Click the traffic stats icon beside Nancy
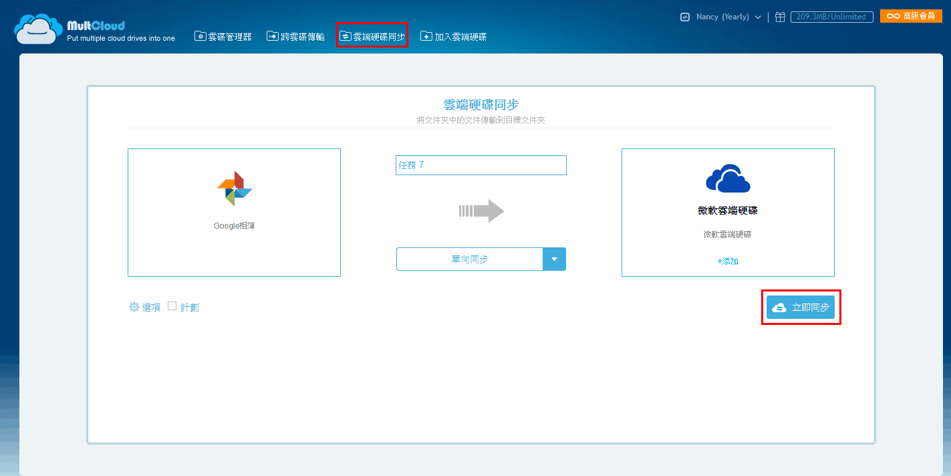Screen dimensions: 951x476 pyautogui.click(x=685, y=17)
